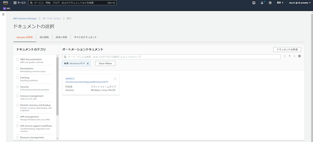Open the help question mark icon

pyautogui.click(x=270, y=3)
